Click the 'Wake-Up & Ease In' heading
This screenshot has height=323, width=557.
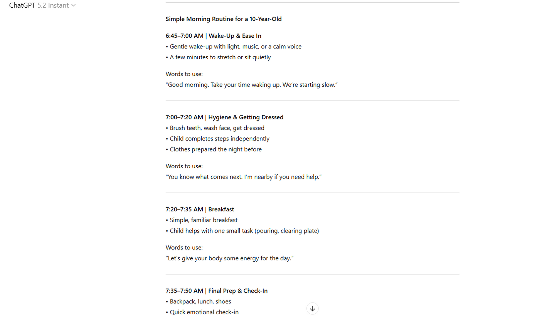point(235,36)
